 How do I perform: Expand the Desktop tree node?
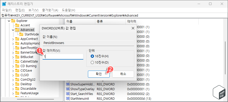[13, 84]
